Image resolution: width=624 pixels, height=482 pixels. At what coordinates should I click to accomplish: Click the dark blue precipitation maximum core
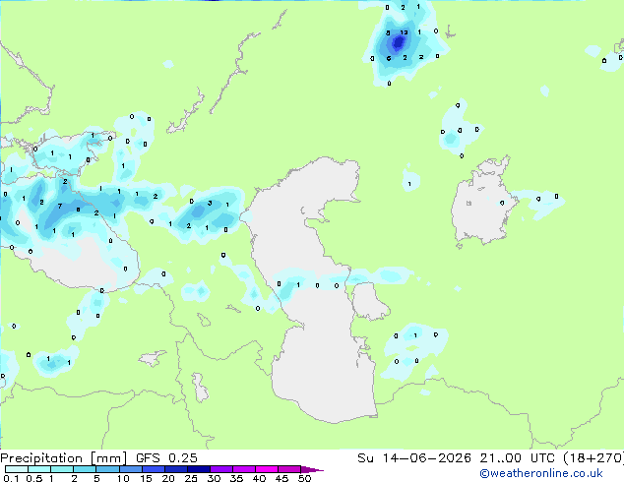click(398, 42)
